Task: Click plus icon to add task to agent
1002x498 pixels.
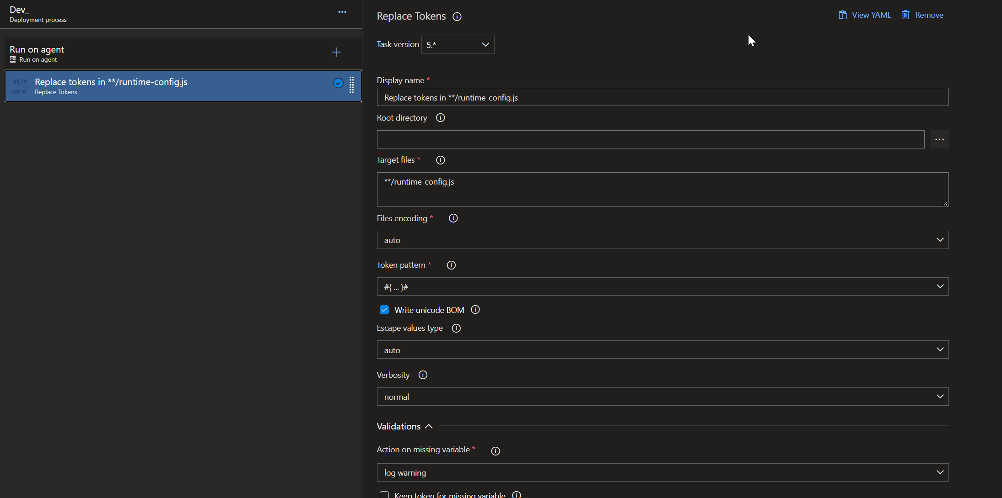Action: point(336,53)
